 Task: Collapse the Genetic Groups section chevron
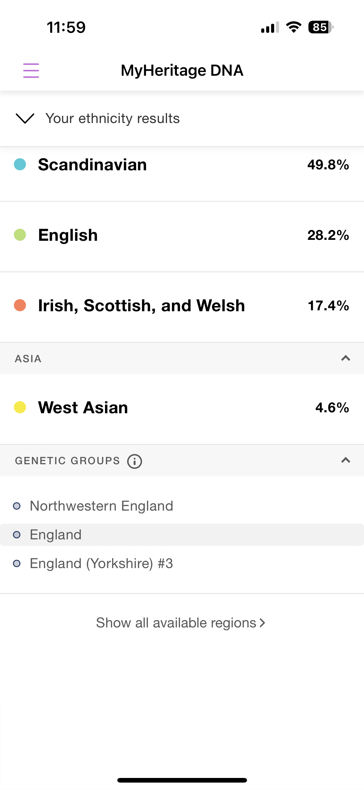(x=345, y=460)
